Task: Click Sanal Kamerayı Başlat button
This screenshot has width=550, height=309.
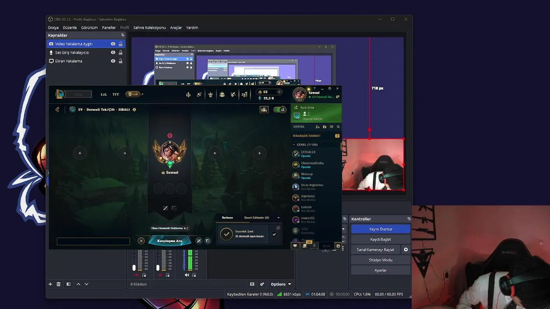Action: tap(376, 250)
